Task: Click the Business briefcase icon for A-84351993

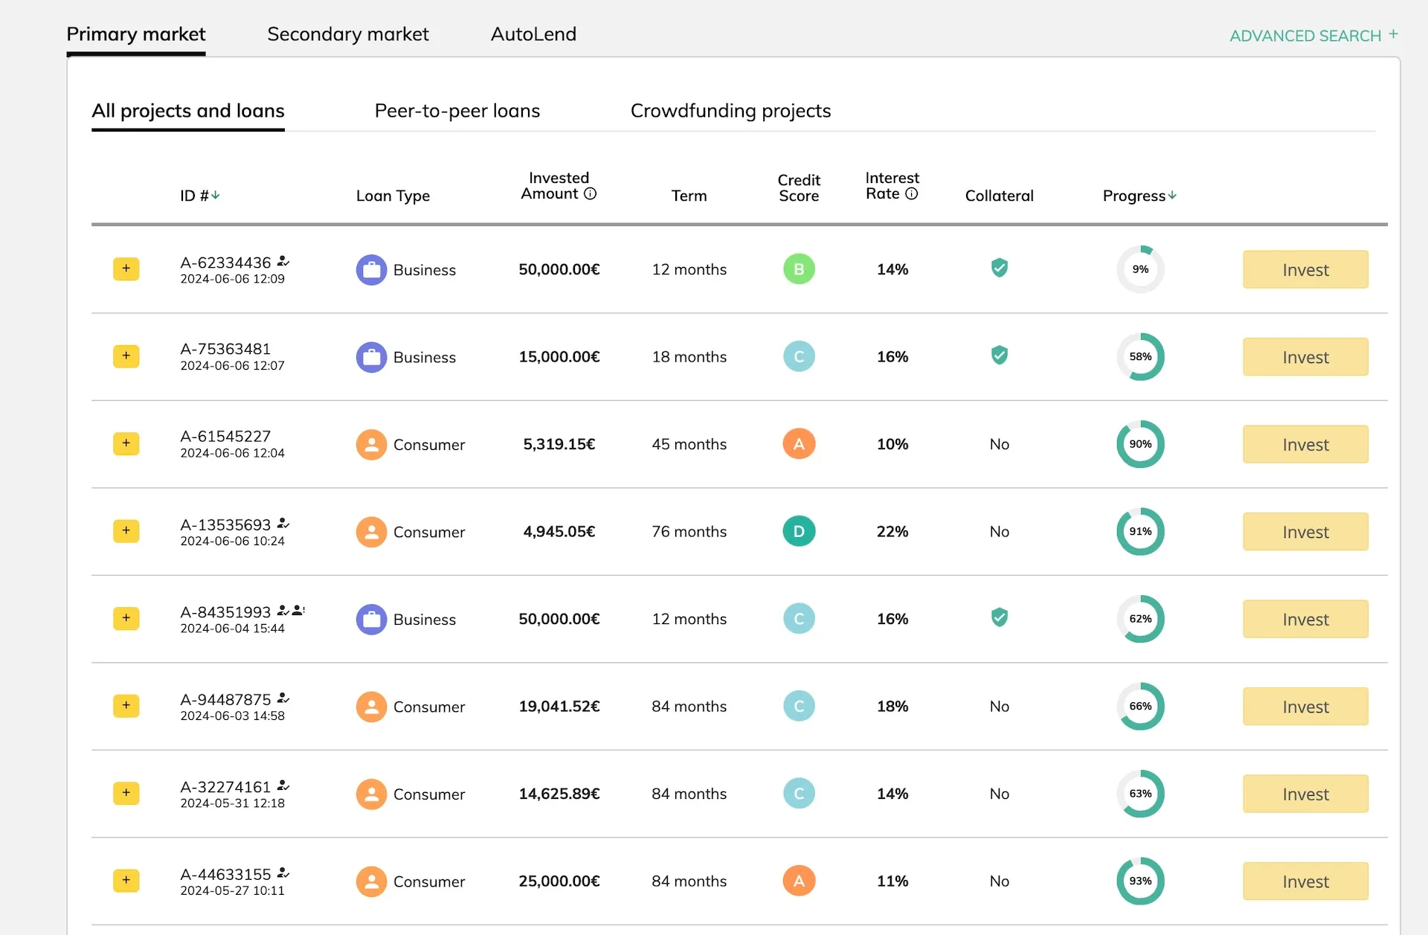Action: point(371,619)
